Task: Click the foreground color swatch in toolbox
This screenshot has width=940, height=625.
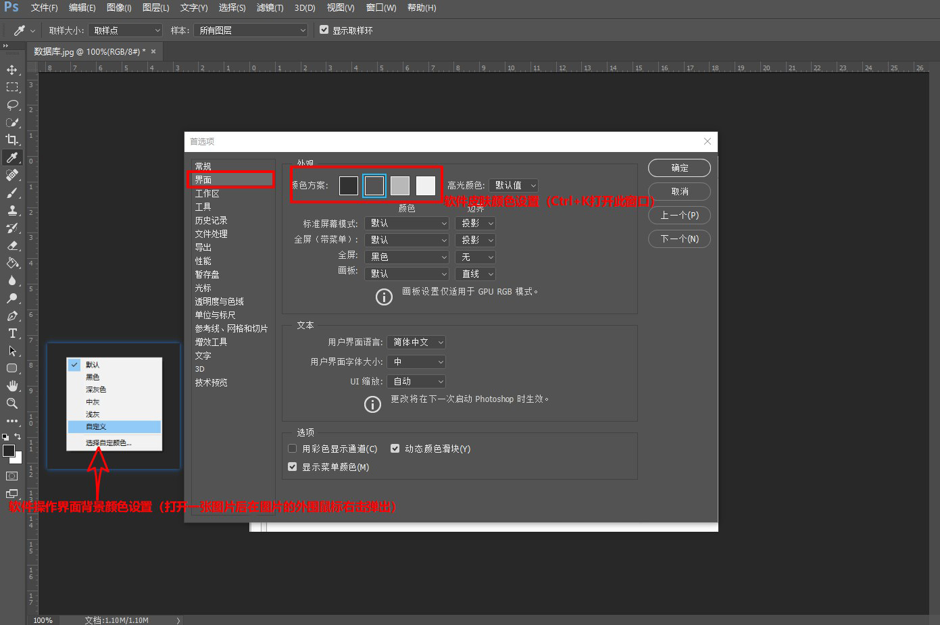Action: click(9, 451)
